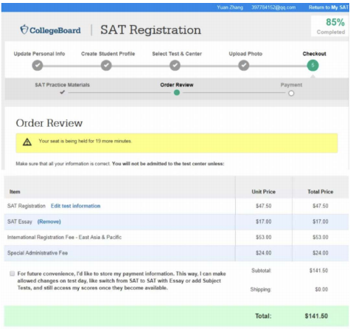Click the CollegeBoard acorn logo
The height and width of the screenshot is (332, 353).
24,30
